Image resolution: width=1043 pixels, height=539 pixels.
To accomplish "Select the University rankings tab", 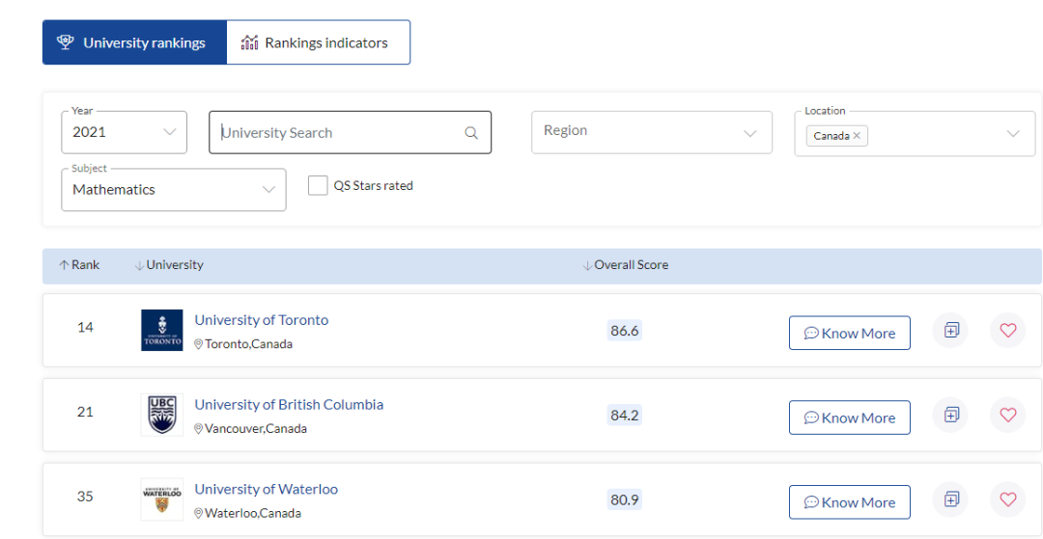I will 134,42.
